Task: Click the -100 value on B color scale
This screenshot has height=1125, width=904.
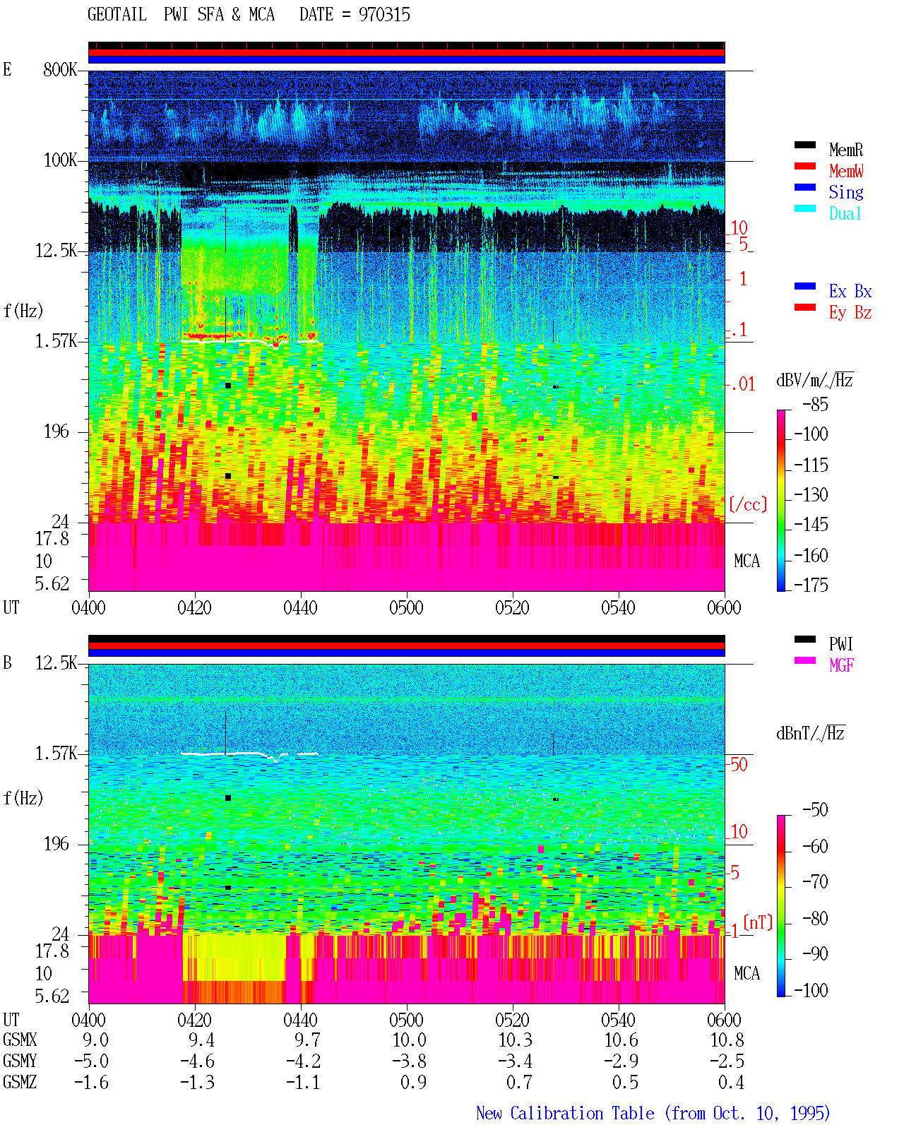Action: [x=811, y=991]
